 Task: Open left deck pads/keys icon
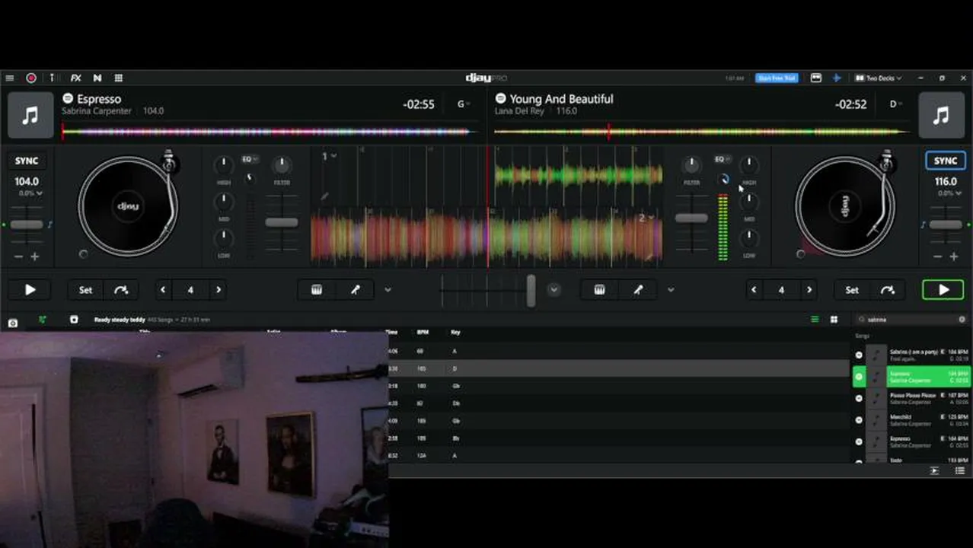pyautogui.click(x=317, y=290)
